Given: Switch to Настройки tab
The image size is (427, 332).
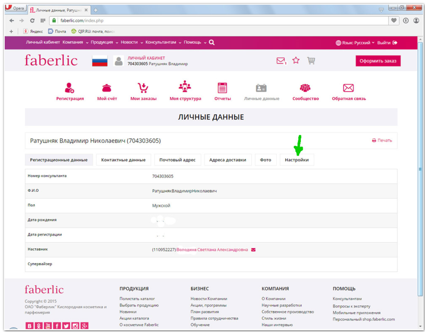Looking at the screenshot, I should (297, 160).
